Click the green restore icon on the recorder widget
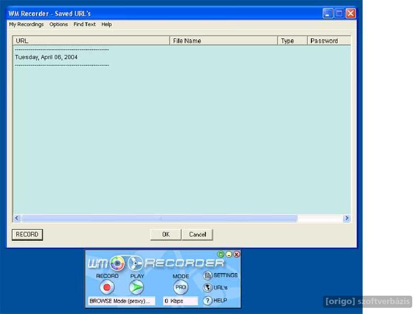Screen dimensions: 418x314 click(x=220, y=254)
